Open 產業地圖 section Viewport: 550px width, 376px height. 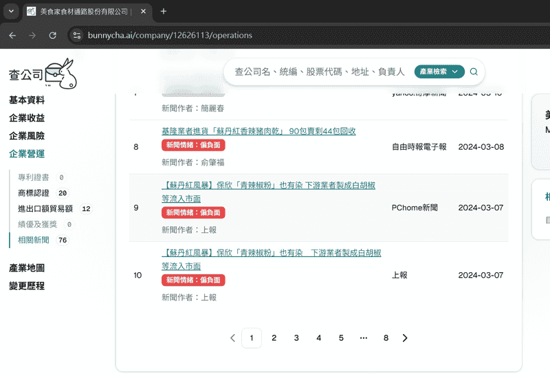(27, 268)
